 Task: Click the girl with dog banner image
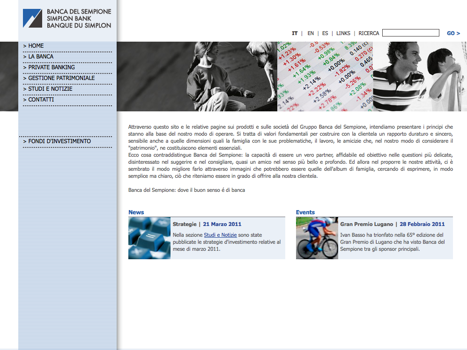click(197, 76)
